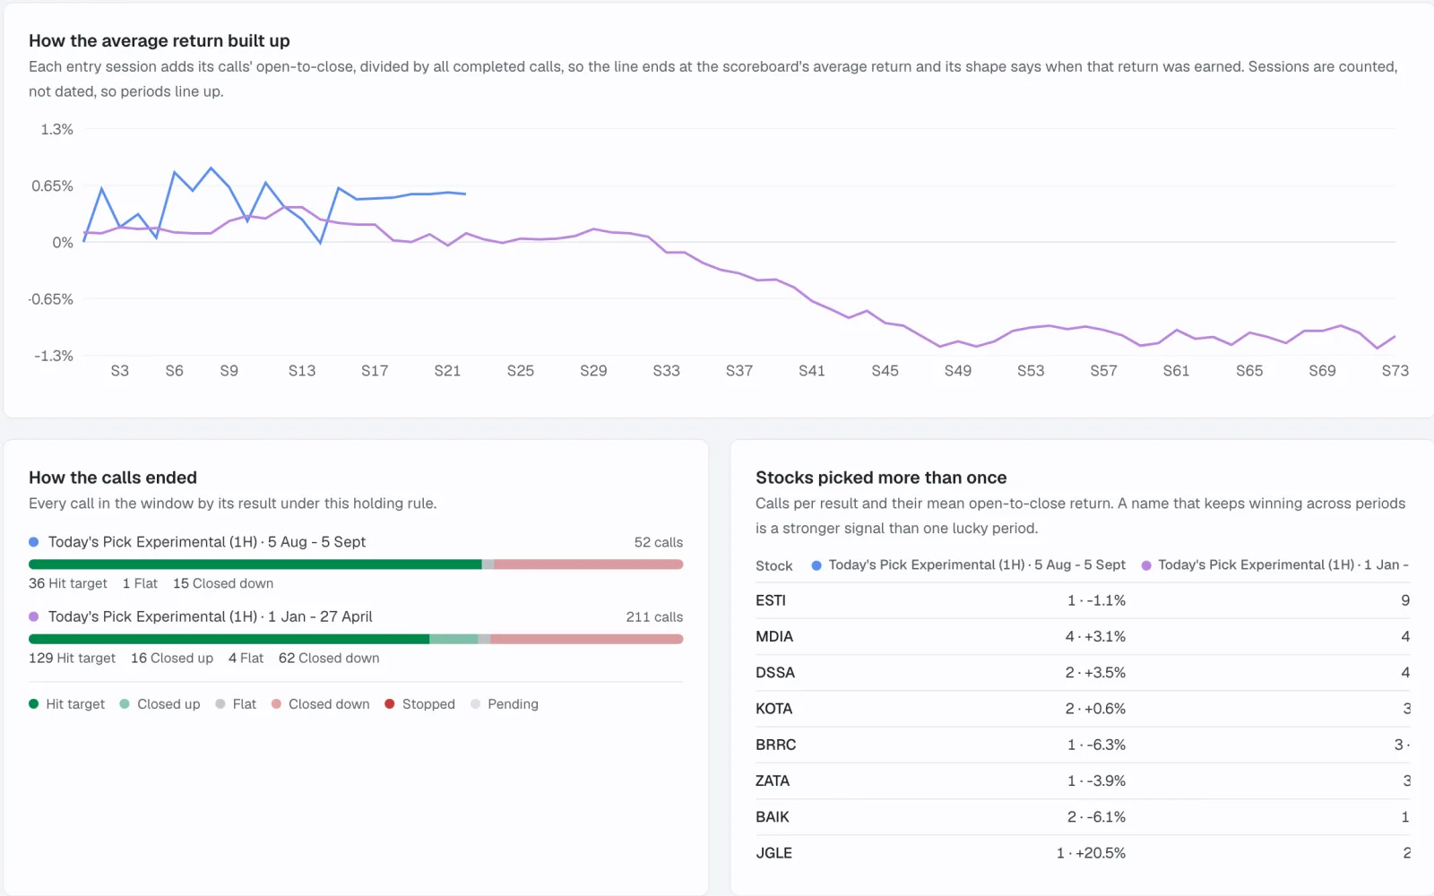Click the 52 calls count
Screen dimensions: 1434x896
[659, 542]
